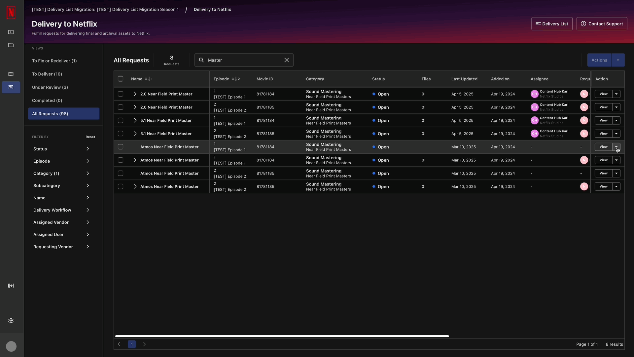
Task: Open the folder sidebar icon
Action: [x=11, y=45]
